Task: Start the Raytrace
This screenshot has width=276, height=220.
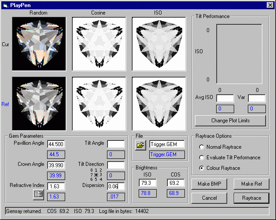Action: pos(251,198)
